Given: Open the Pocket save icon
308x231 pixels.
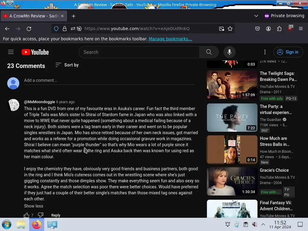Looking at the screenshot, I should pos(257,29).
